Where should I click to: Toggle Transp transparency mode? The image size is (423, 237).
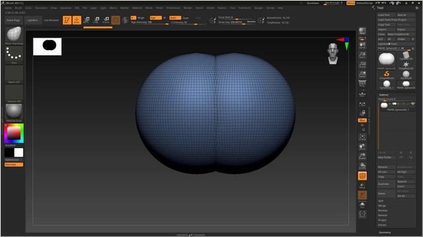click(x=362, y=186)
